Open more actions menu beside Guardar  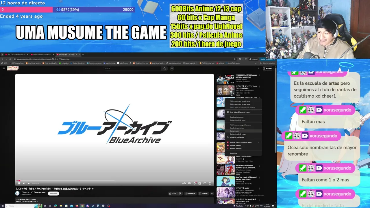pos(212,194)
